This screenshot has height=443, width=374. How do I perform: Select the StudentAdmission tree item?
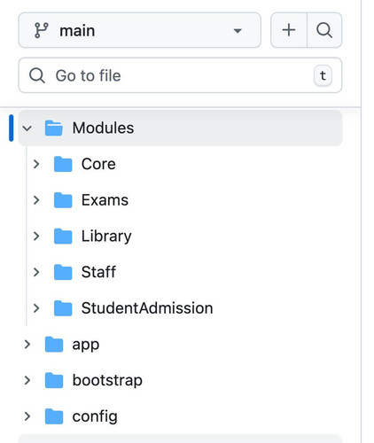click(184, 308)
